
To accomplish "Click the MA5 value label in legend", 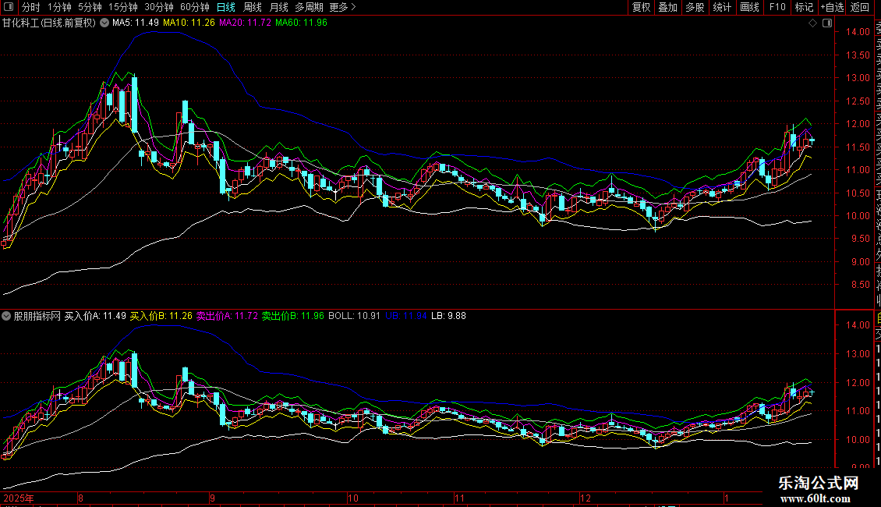I will [136, 23].
